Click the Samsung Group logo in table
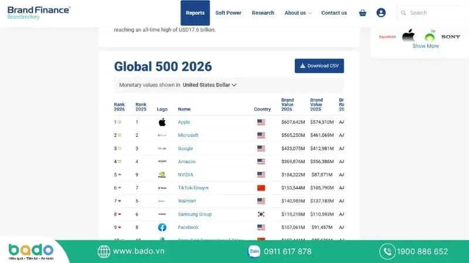 pos(162,214)
